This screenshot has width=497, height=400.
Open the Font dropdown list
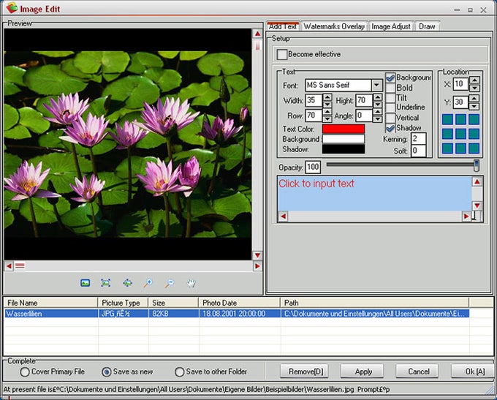[376, 85]
